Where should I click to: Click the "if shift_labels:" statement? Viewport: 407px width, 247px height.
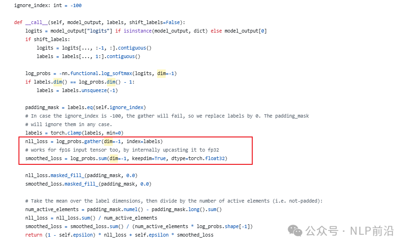[x=48, y=39]
